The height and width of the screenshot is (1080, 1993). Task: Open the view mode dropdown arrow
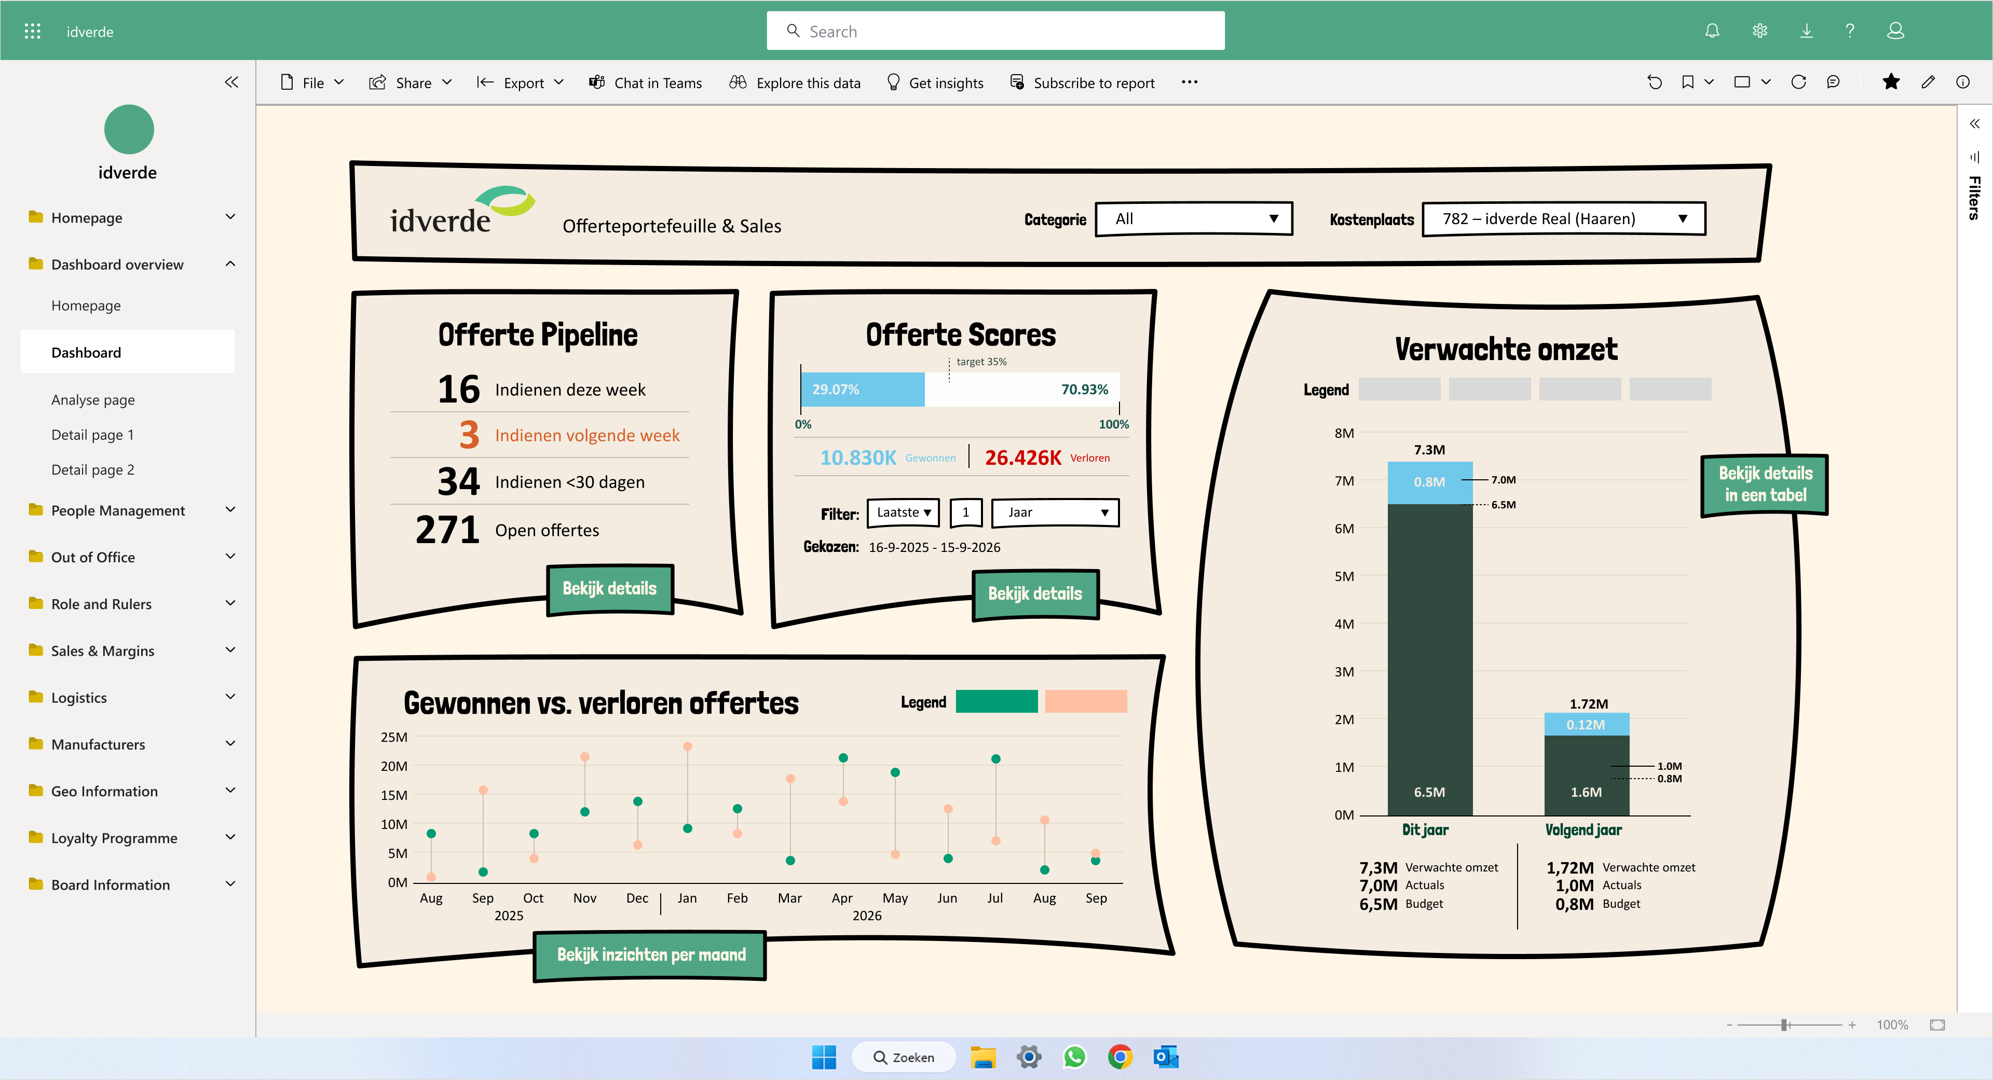pos(1766,82)
